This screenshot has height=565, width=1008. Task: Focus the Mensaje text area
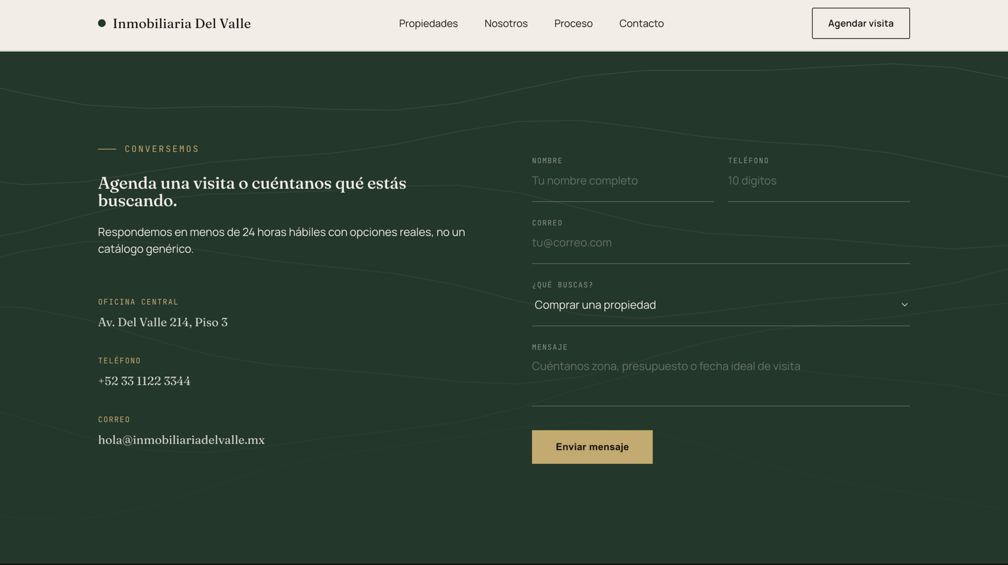pyautogui.click(x=721, y=380)
